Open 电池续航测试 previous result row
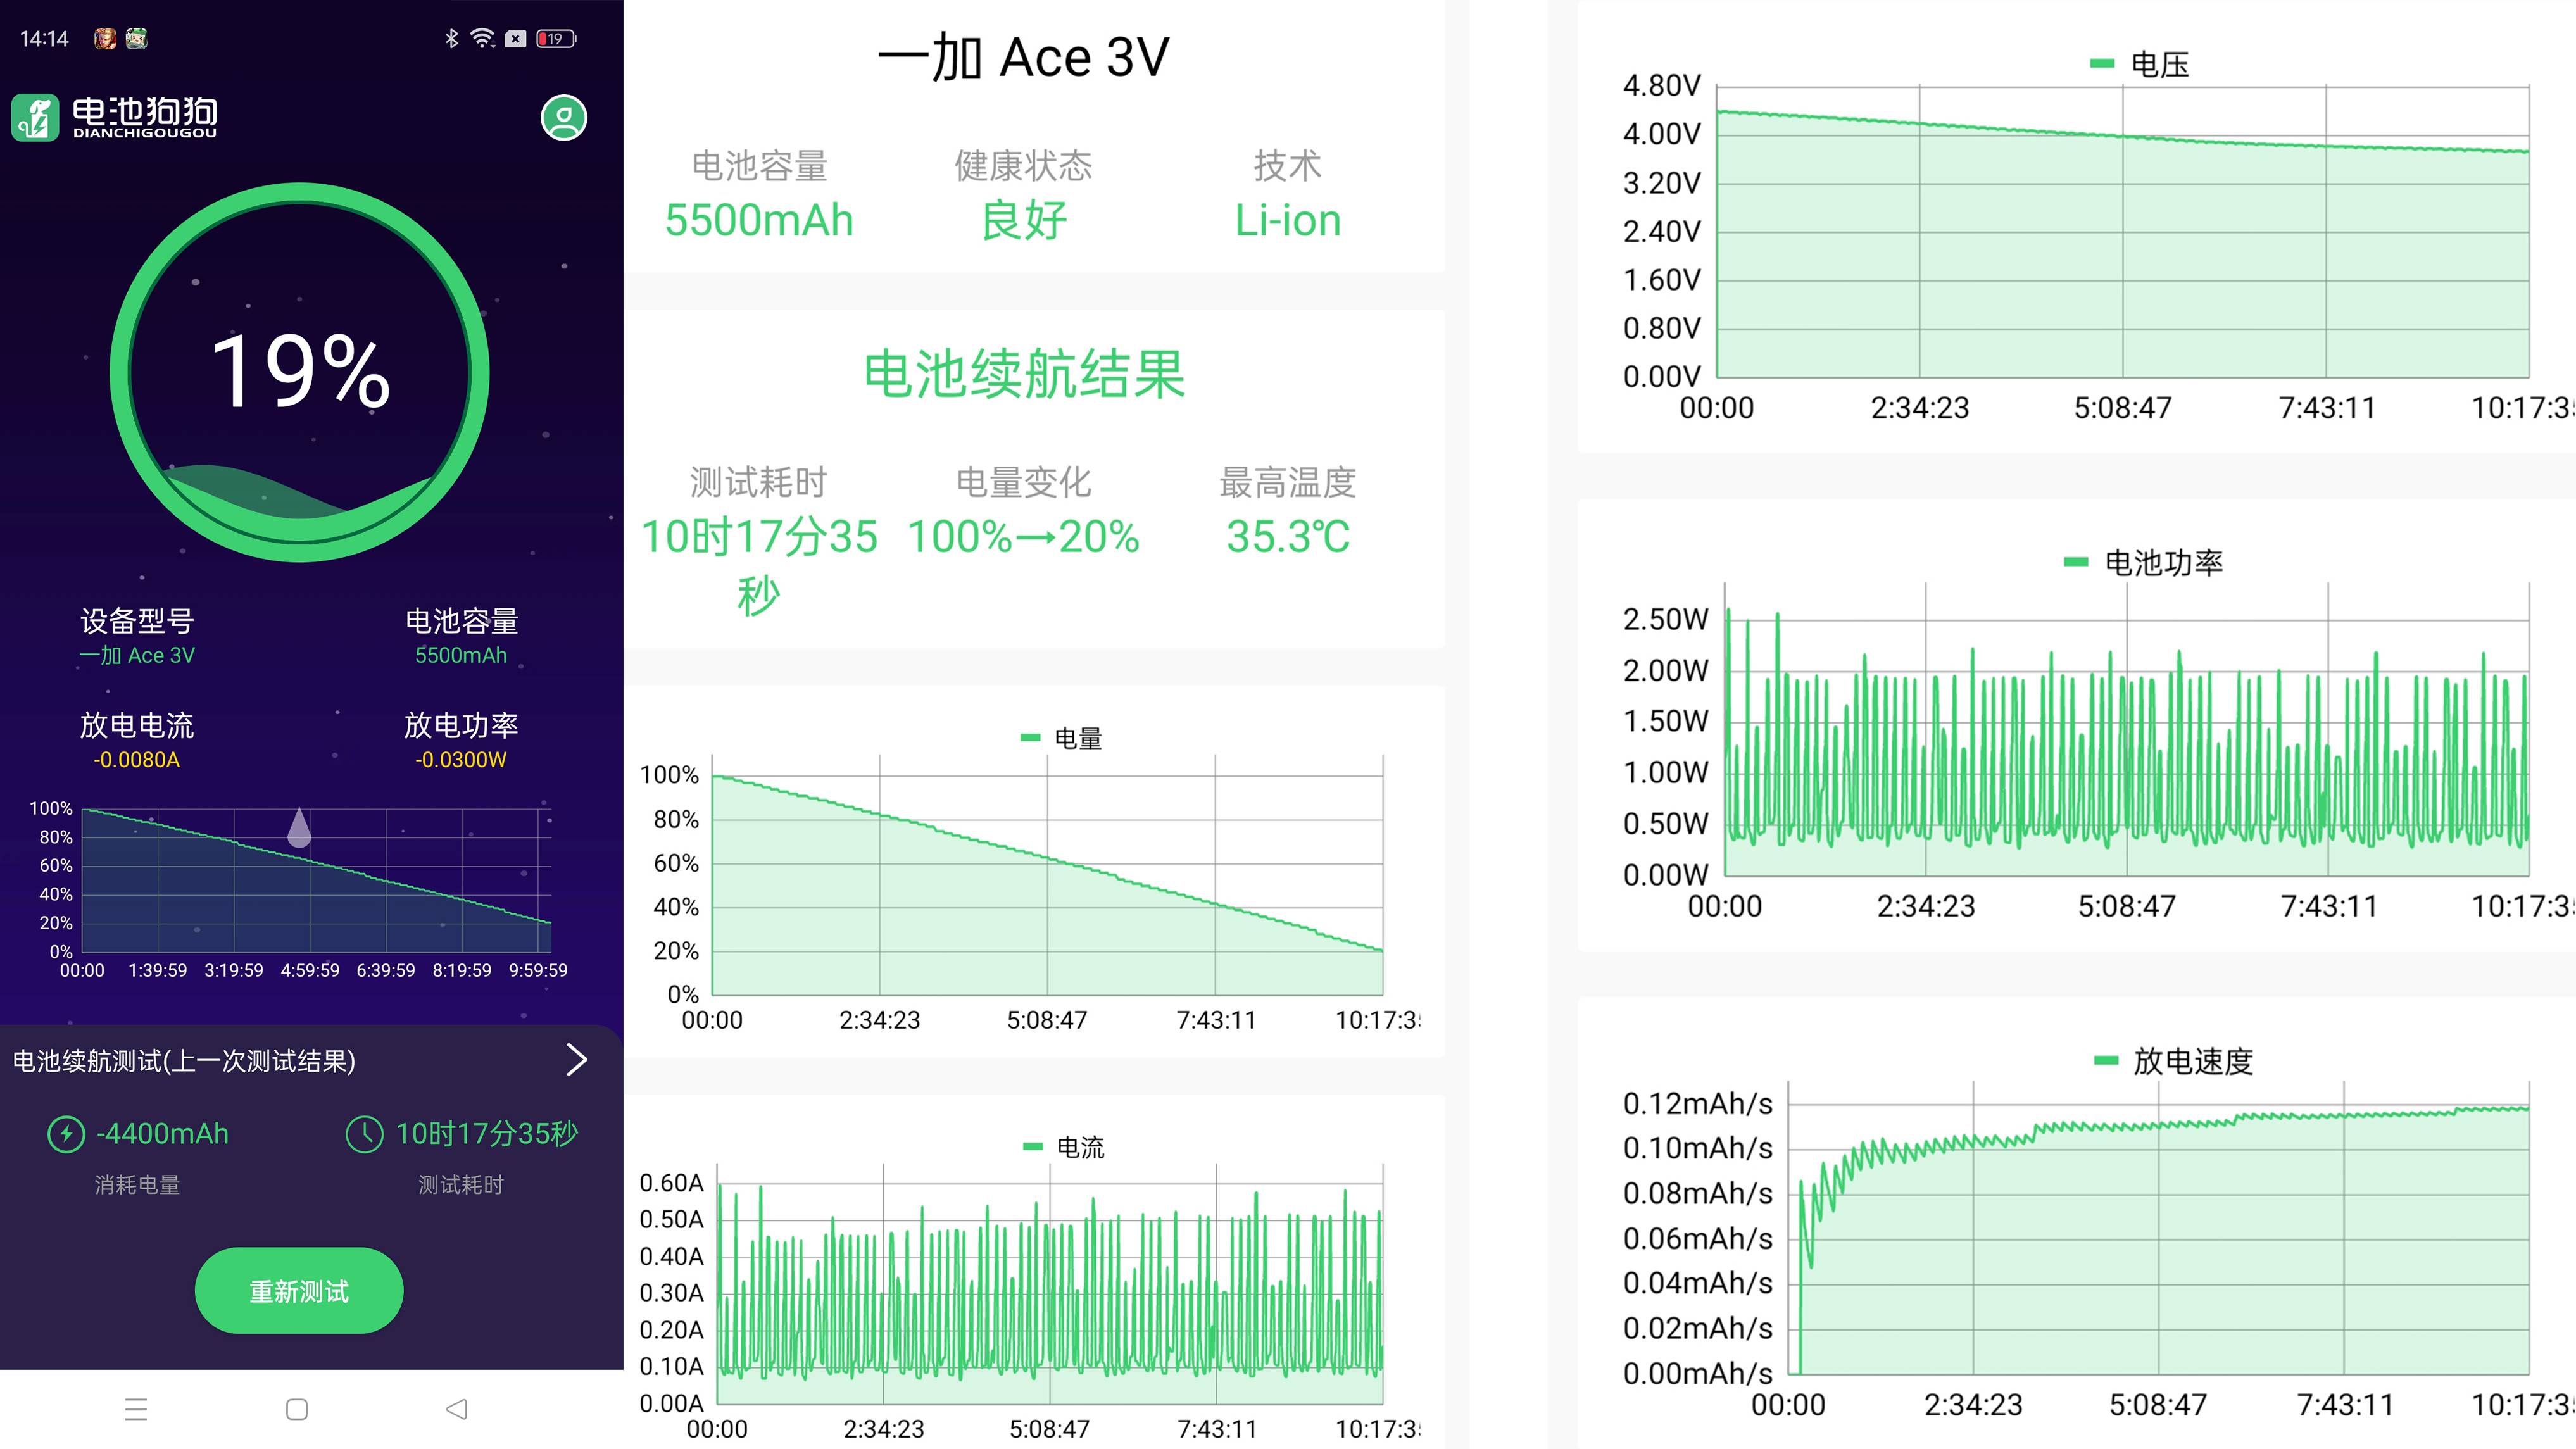2576x1449 pixels. (x=185, y=1061)
